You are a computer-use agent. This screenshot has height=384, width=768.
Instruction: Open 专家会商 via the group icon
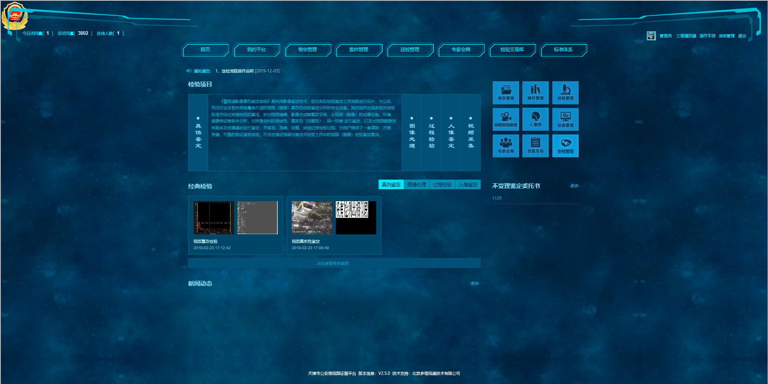505,146
